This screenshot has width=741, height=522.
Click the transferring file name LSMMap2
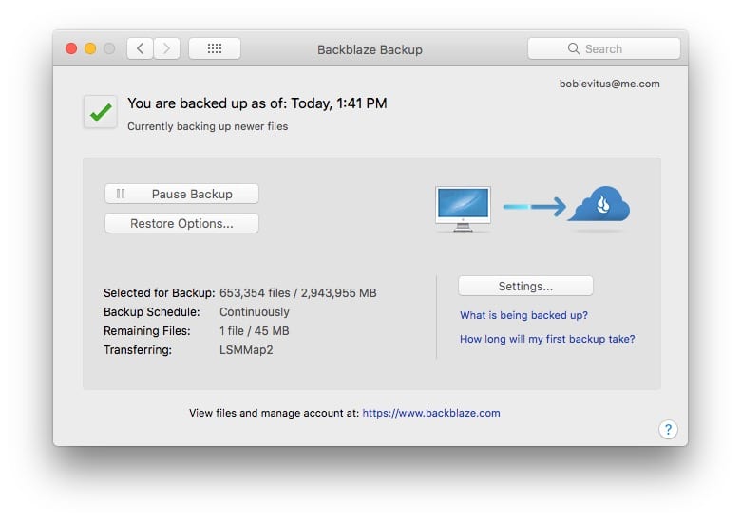244,350
